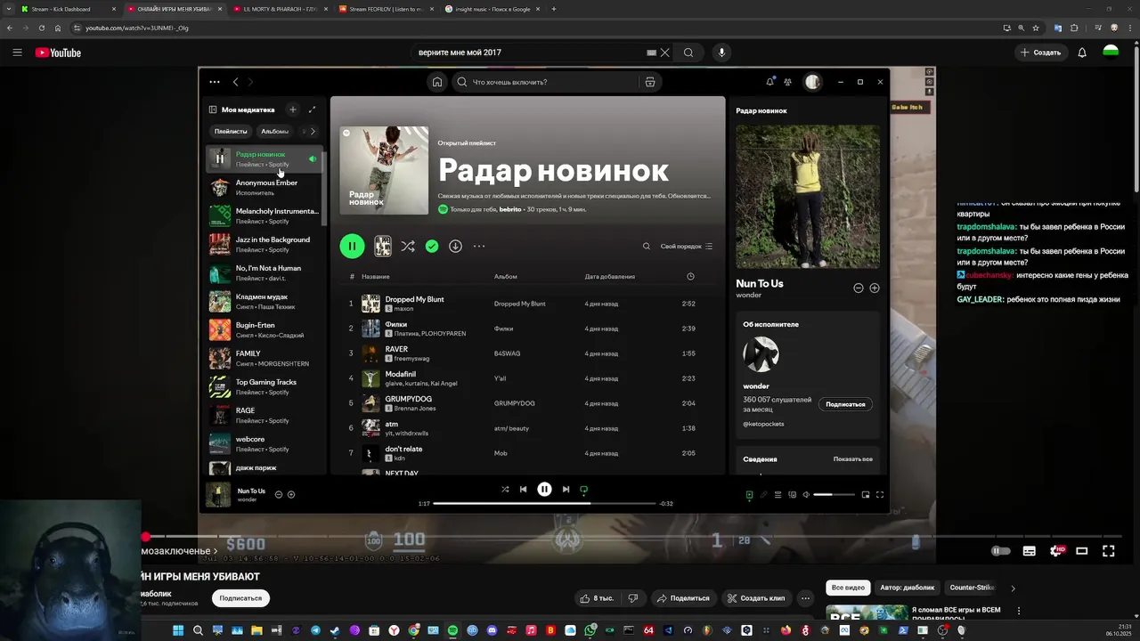Show more library filters with chevron
Screen dimensions: 1140x641
coord(313,131)
